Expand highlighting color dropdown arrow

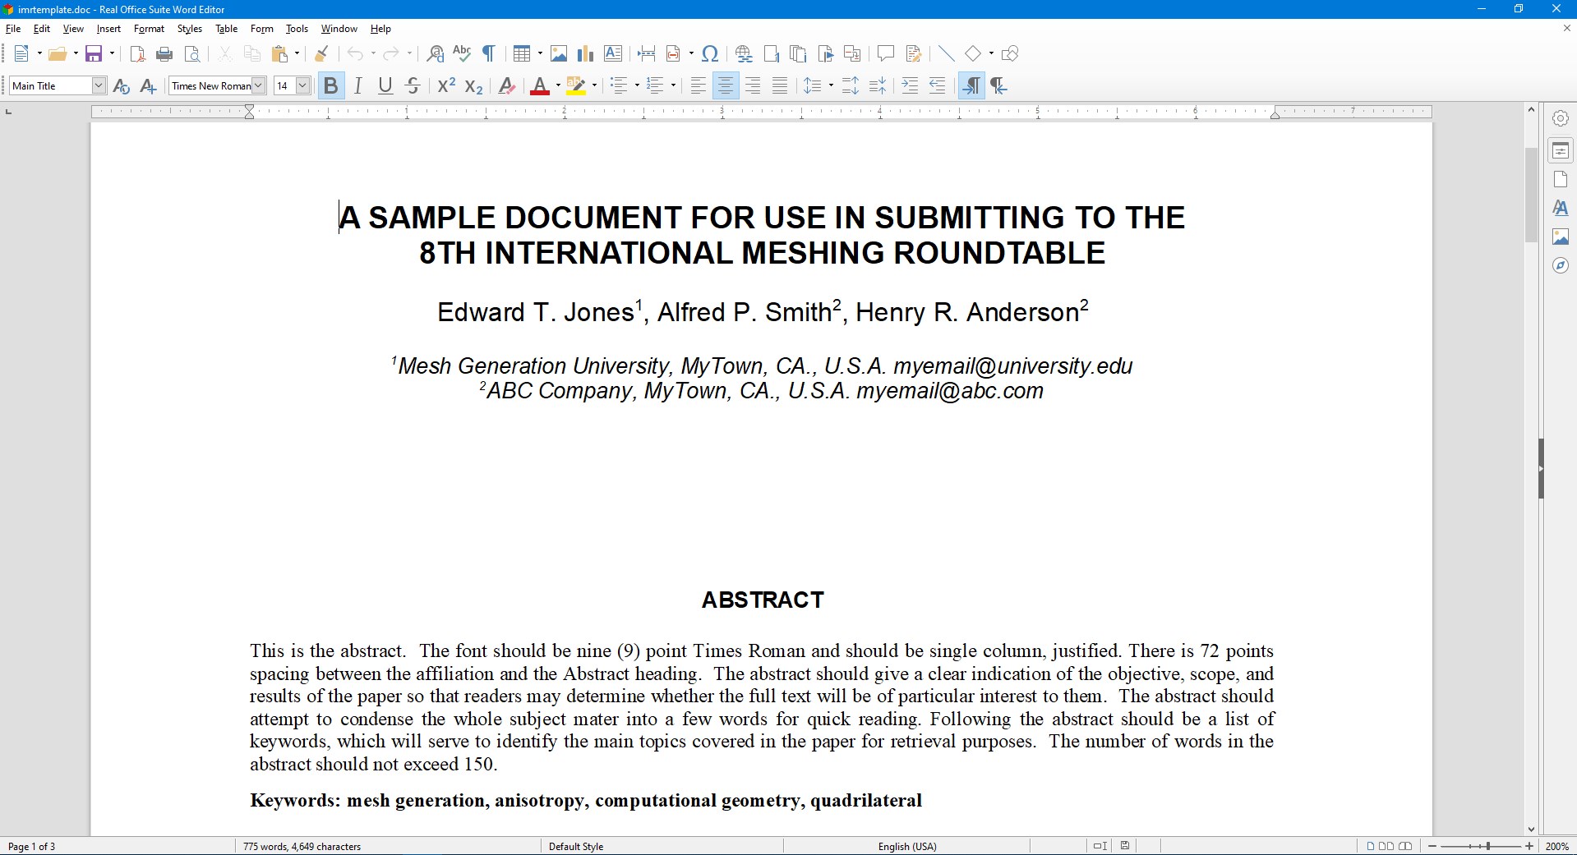click(x=594, y=85)
